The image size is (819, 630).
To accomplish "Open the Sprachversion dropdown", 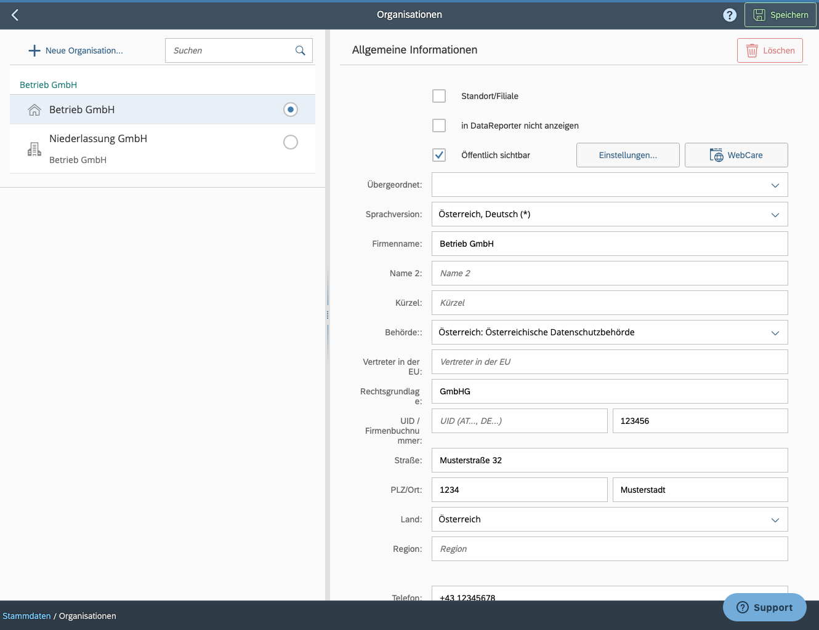I will [775, 214].
